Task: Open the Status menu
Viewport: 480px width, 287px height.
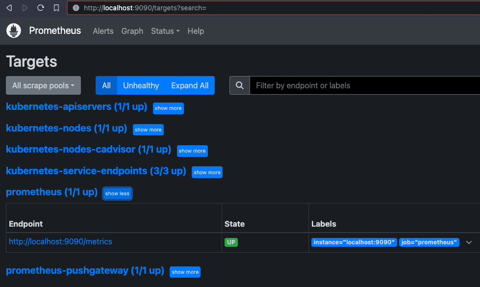Action: pos(165,31)
